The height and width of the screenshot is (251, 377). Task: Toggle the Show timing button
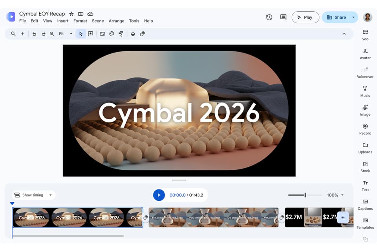coord(29,195)
